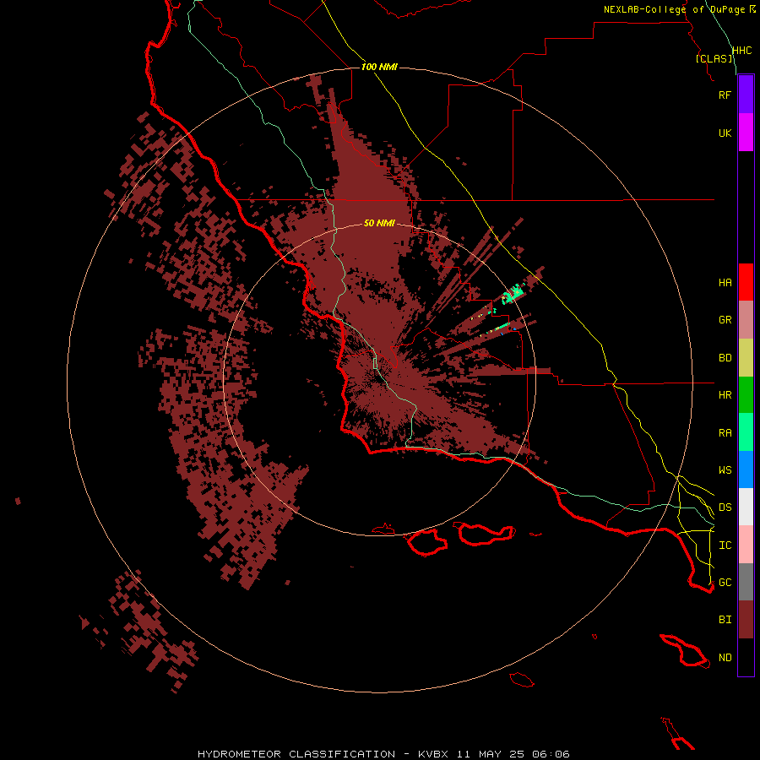Click the HA legend label

click(725, 282)
